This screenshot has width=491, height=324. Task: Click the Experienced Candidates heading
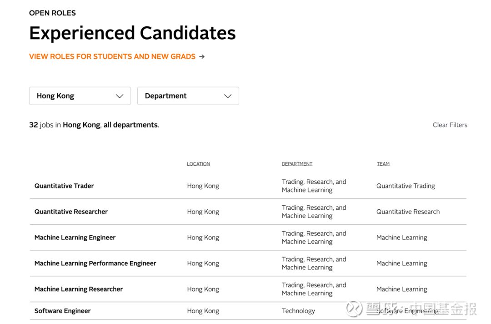point(132,33)
